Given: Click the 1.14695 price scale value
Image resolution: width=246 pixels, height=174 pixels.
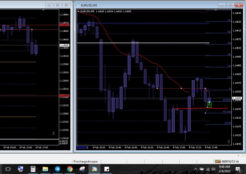Looking at the screenshot, I should [x=237, y=13].
